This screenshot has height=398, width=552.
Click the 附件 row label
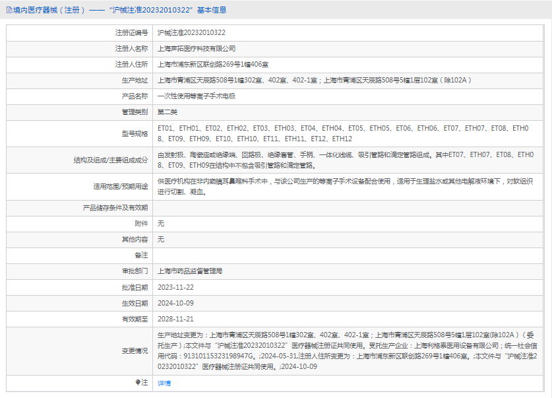tap(142, 224)
